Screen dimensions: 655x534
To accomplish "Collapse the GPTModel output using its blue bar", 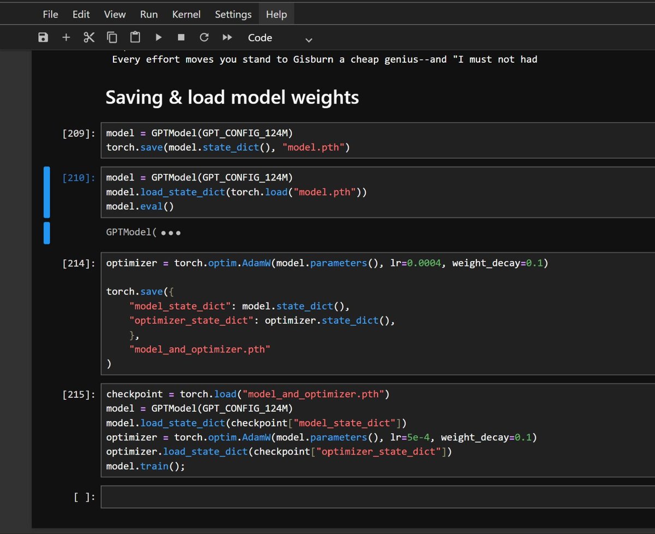I will [x=46, y=233].
